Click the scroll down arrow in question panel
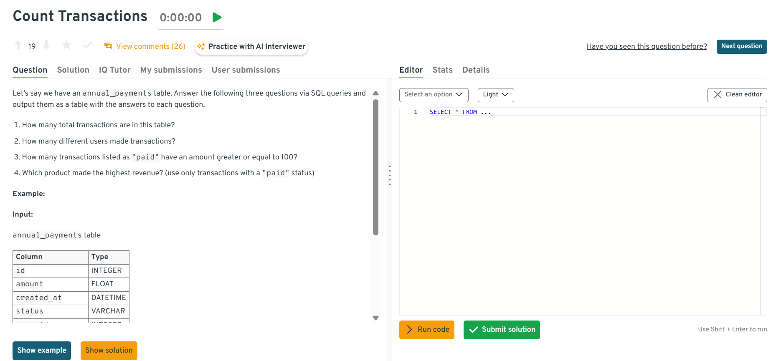The height and width of the screenshot is (361, 781). coord(375,318)
